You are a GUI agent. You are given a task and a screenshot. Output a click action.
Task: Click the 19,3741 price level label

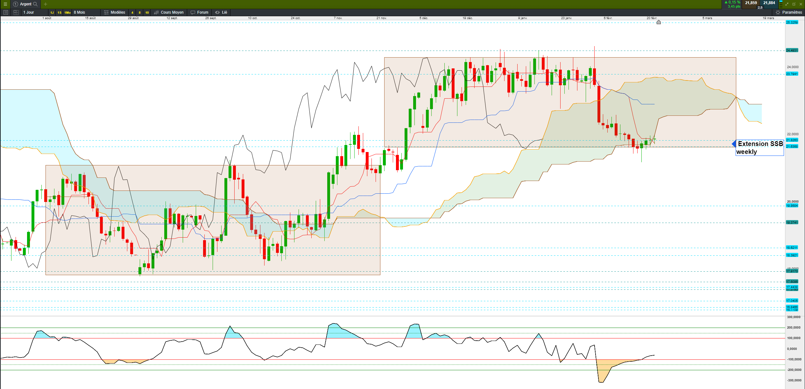pyautogui.click(x=792, y=222)
